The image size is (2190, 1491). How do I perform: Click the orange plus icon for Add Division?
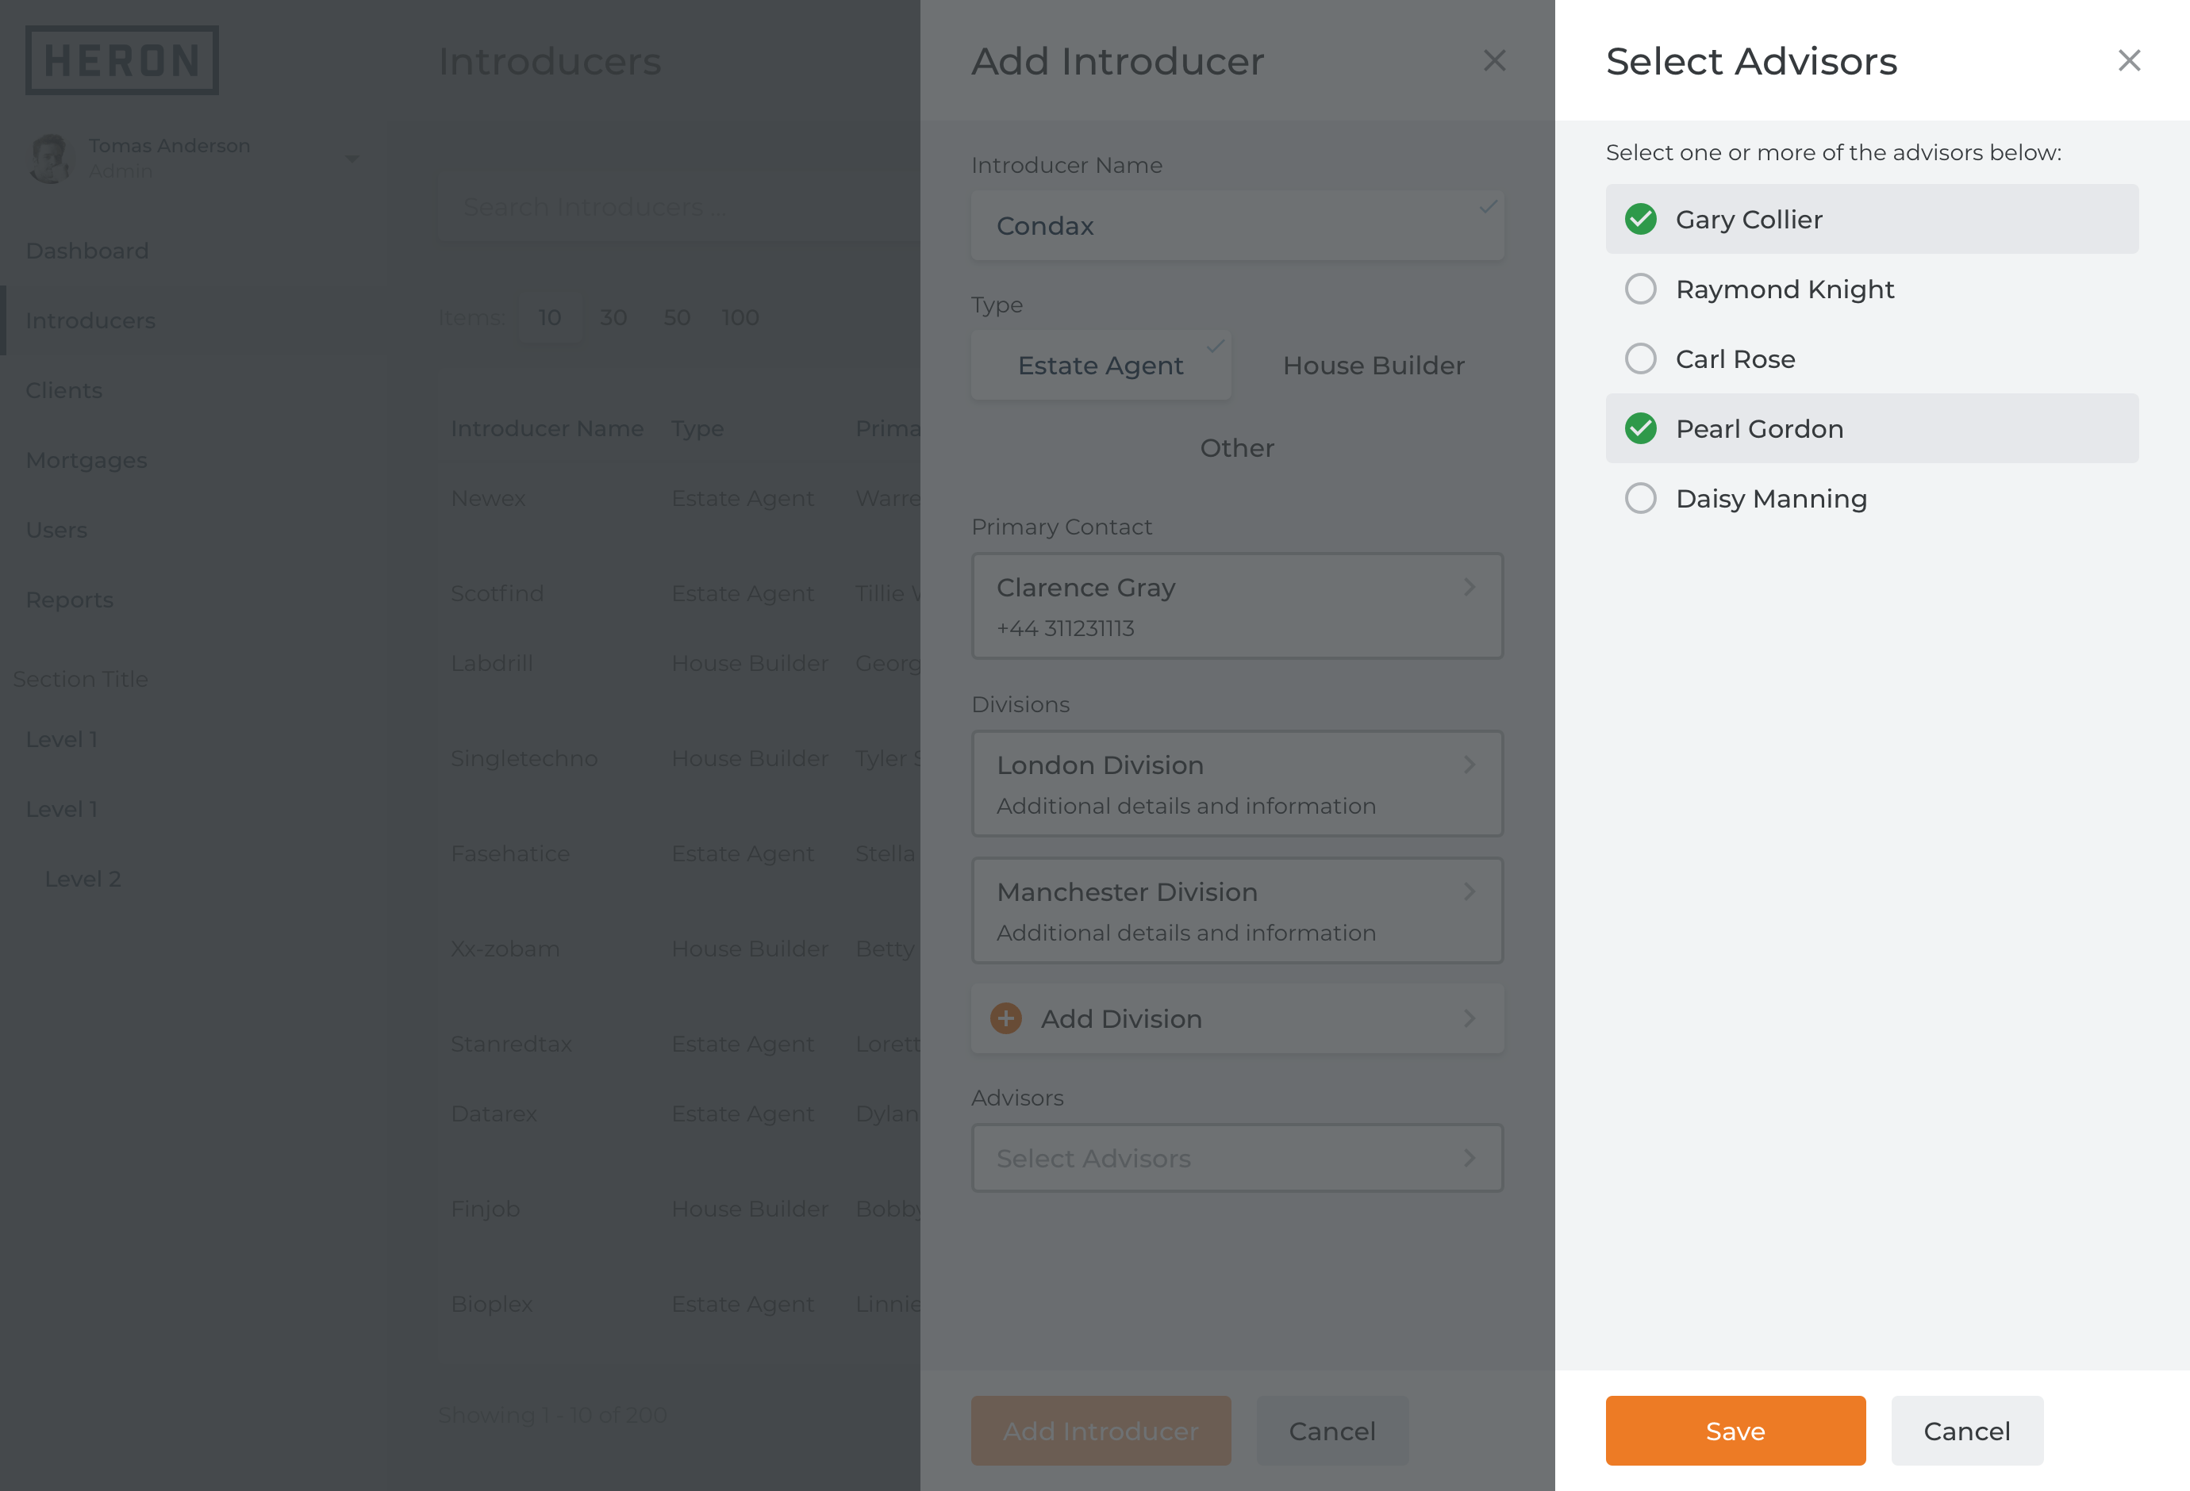1005,1018
